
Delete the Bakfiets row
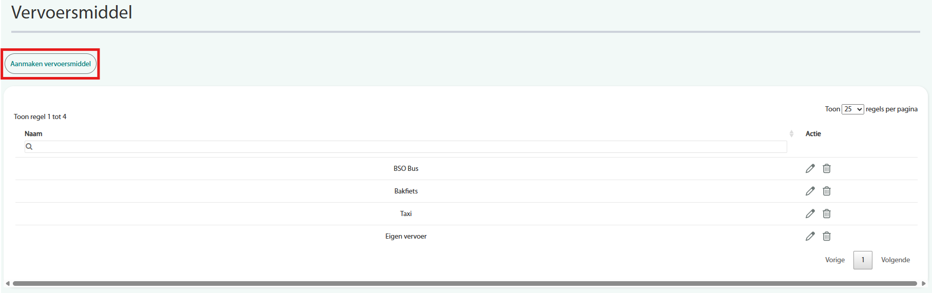826,191
